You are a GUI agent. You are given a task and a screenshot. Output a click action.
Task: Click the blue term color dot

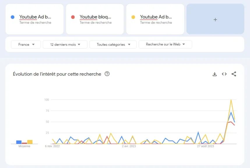(x=13, y=17)
